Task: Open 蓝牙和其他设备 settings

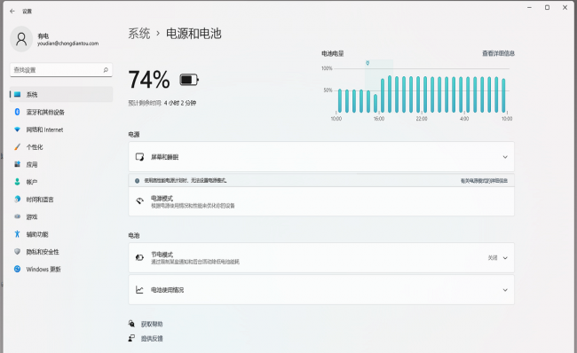Action: pyautogui.click(x=61, y=112)
